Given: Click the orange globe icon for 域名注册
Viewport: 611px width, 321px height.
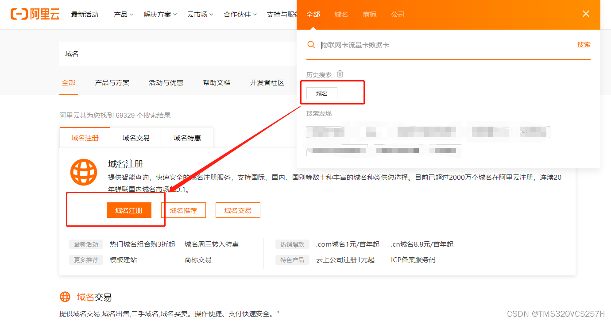Looking at the screenshot, I should 84,172.
